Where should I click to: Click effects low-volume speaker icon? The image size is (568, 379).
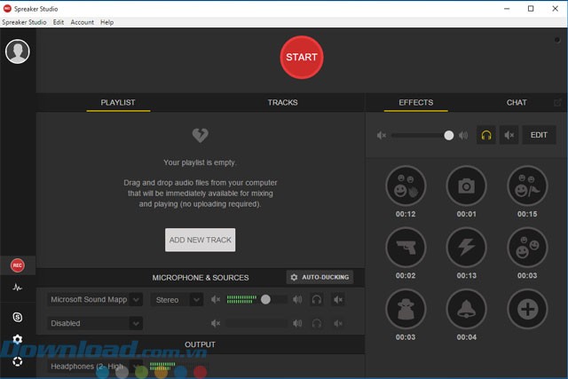click(382, 135)
